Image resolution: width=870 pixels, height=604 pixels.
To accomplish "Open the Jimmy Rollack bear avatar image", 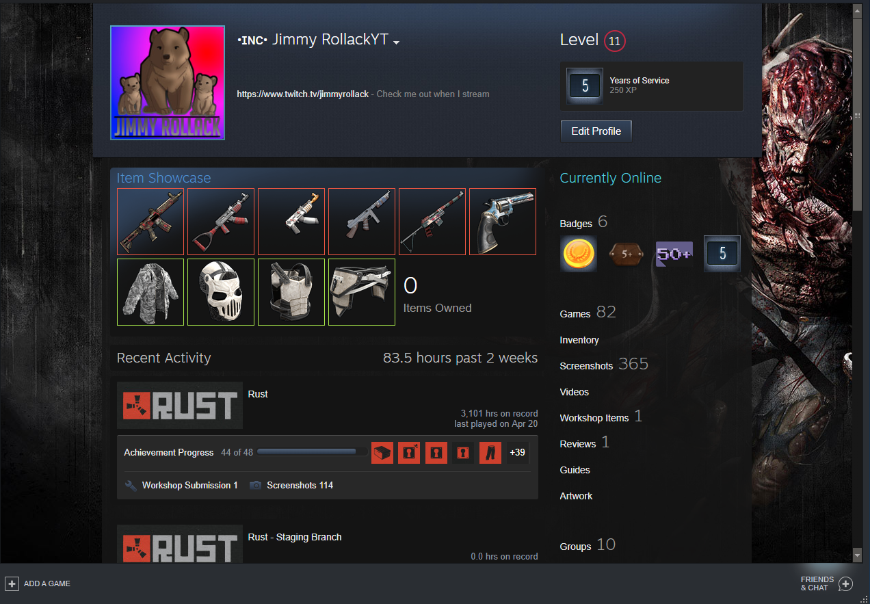I will click(168, 83).
